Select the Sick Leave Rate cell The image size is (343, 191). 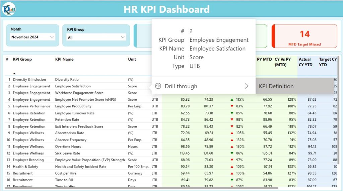[68, 153]
